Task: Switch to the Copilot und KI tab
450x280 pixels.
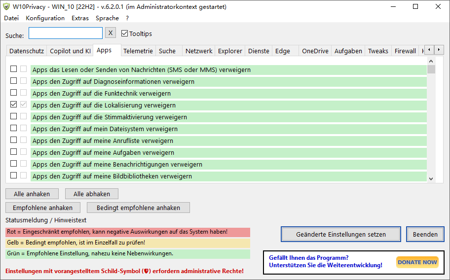Action: (x=70, y=51)
